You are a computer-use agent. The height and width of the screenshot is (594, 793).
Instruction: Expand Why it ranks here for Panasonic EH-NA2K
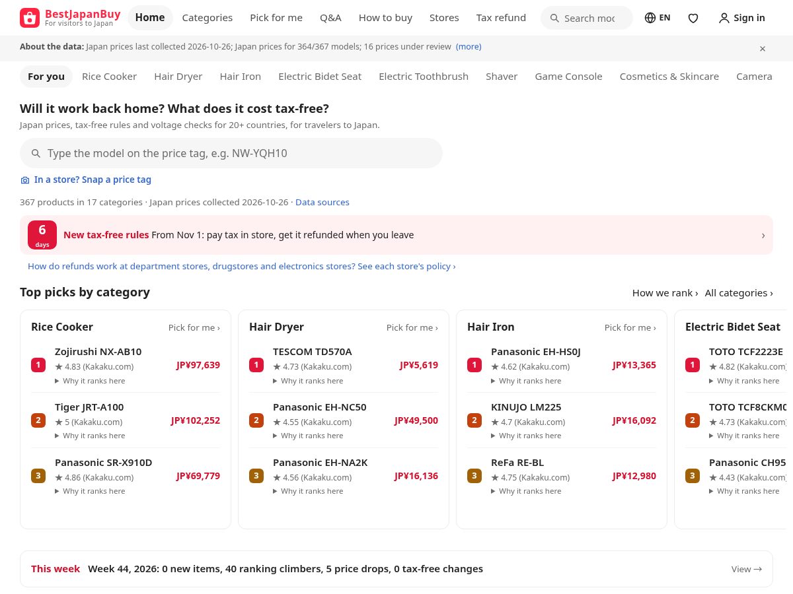tap(308, 491)
